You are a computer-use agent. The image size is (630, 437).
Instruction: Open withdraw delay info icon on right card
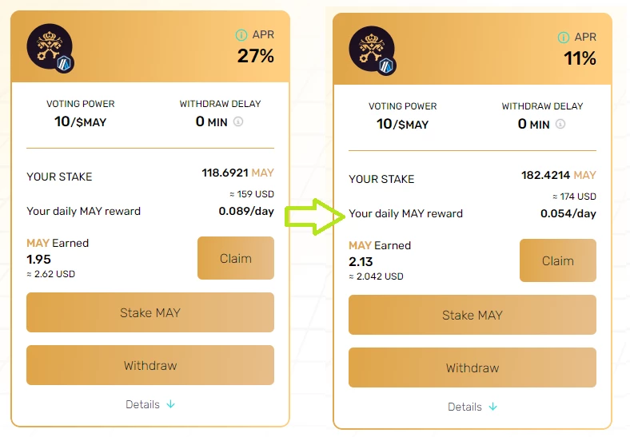[x=560, y=124]
